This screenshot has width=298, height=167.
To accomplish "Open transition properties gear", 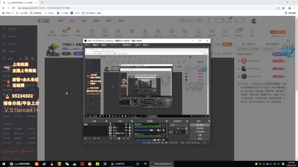I will [x=186, y=128].
